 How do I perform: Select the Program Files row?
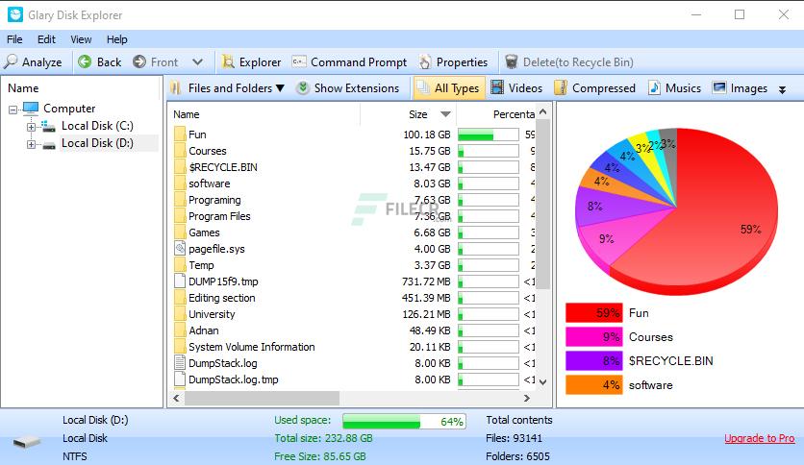click(x=354, y=216)
